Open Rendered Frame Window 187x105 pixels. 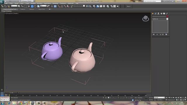[115, 6]
